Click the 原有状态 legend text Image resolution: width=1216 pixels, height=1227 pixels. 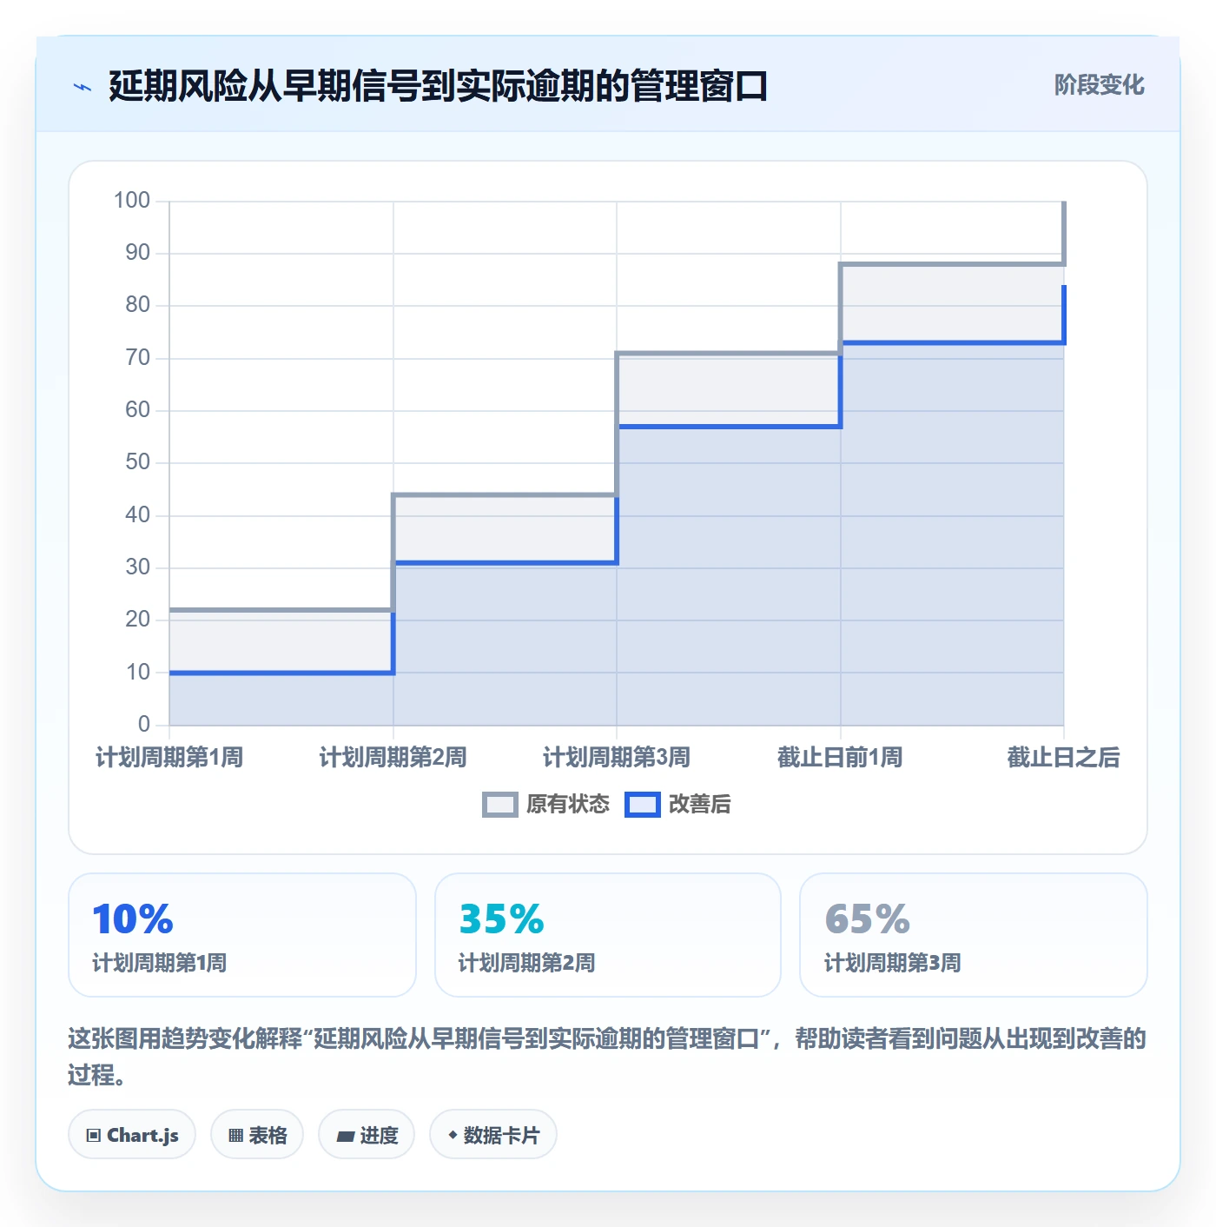568,805
